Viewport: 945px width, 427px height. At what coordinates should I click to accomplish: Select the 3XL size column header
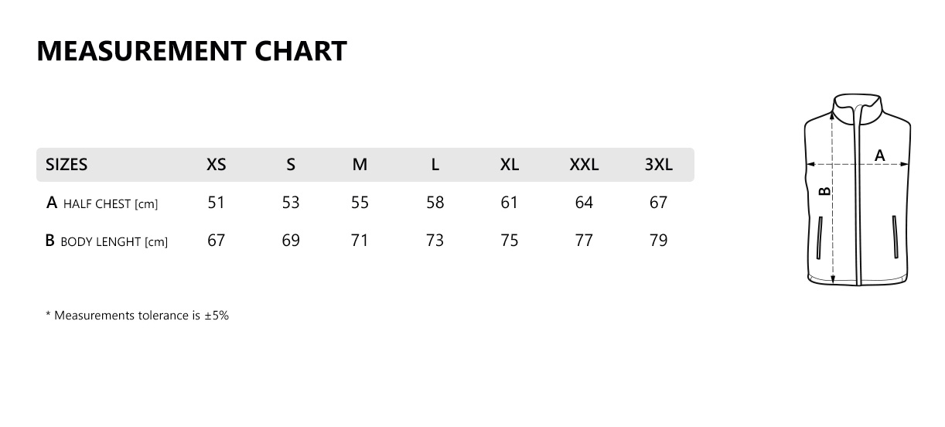tap(659, 165)
